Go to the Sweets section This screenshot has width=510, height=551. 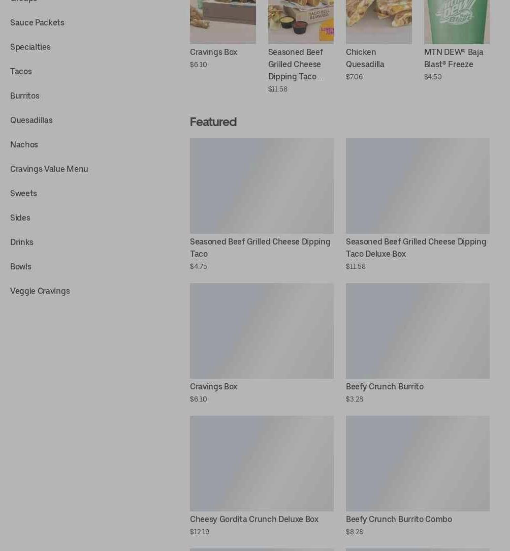(23, 194)
